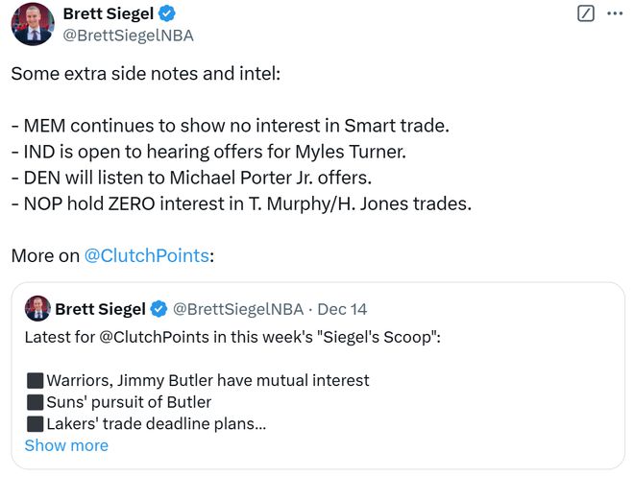Click the quoted tweet's verified badge

158,309
